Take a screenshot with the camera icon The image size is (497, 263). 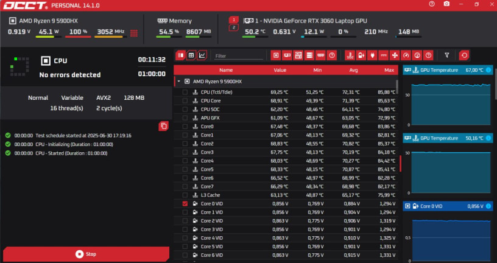pyautogui.click(x=446, y=4)
